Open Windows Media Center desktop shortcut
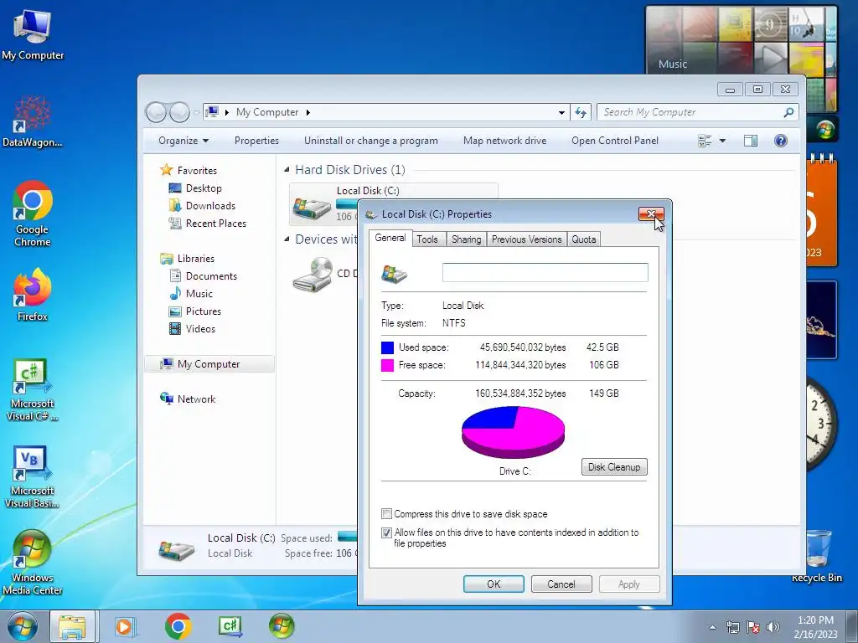Image resolution: width=858 pixels, height=643 pixels. 33,562
